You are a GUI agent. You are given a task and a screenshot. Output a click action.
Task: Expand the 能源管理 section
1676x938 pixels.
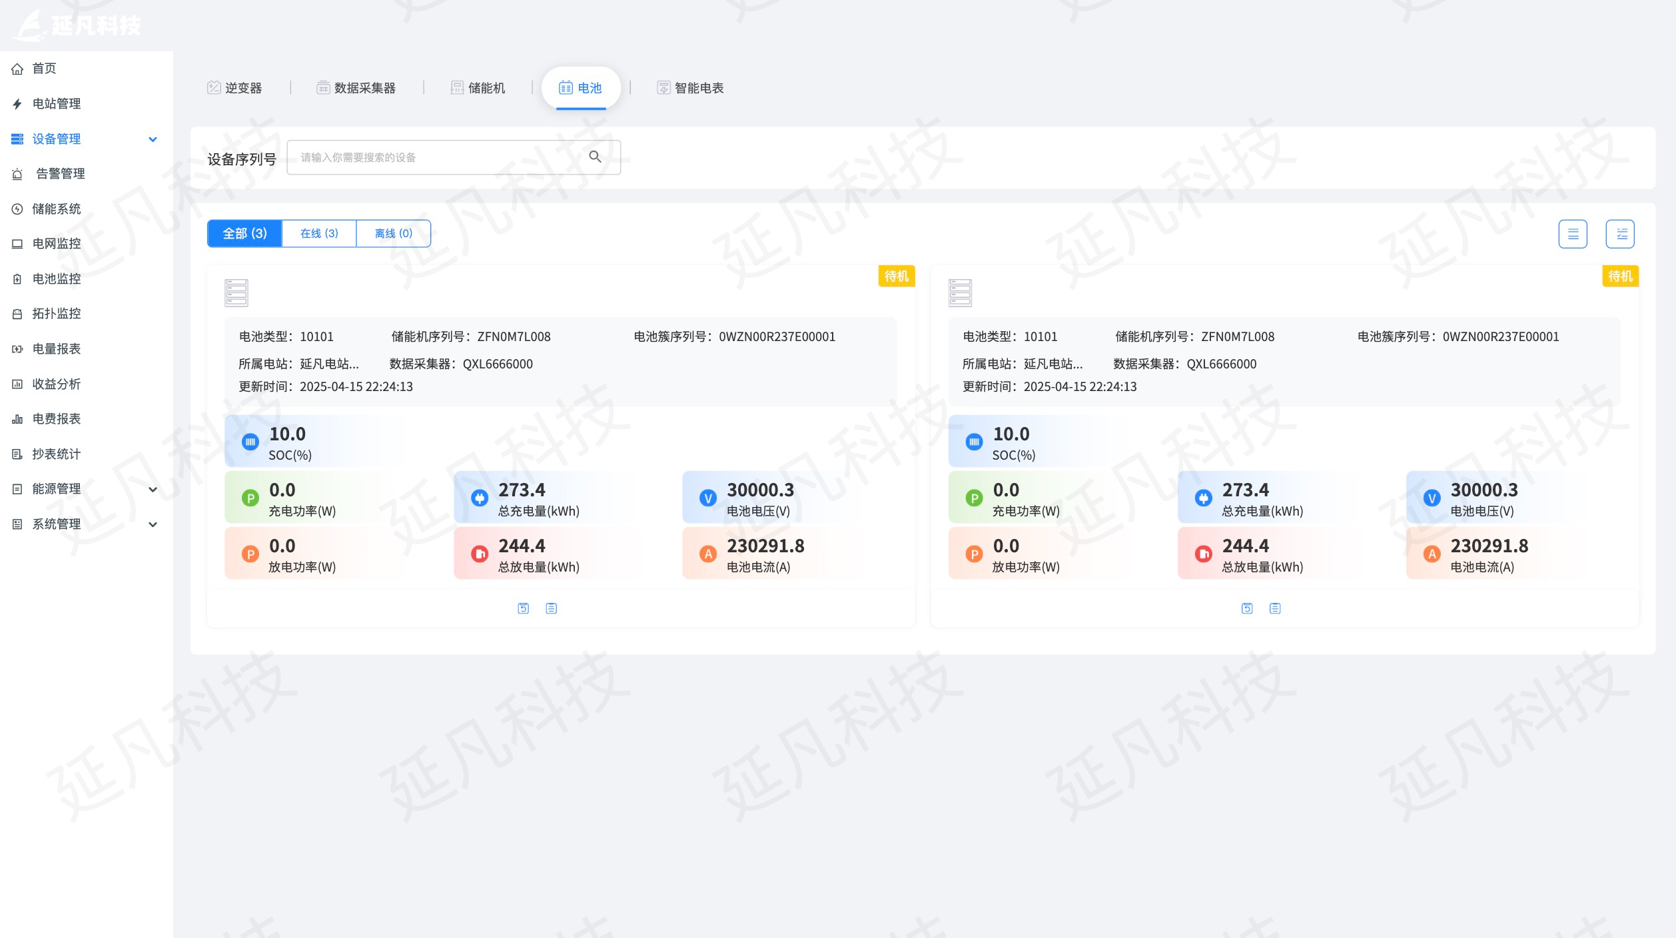(153, 488)
